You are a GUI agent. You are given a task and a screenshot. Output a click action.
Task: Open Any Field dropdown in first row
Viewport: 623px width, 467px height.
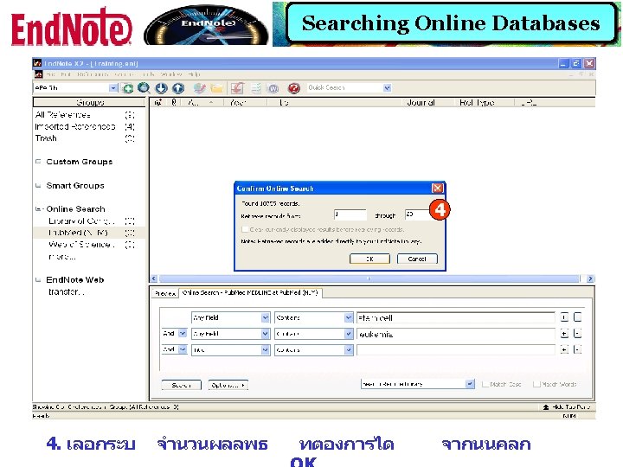pyautogui.click(x=266, y=317)
